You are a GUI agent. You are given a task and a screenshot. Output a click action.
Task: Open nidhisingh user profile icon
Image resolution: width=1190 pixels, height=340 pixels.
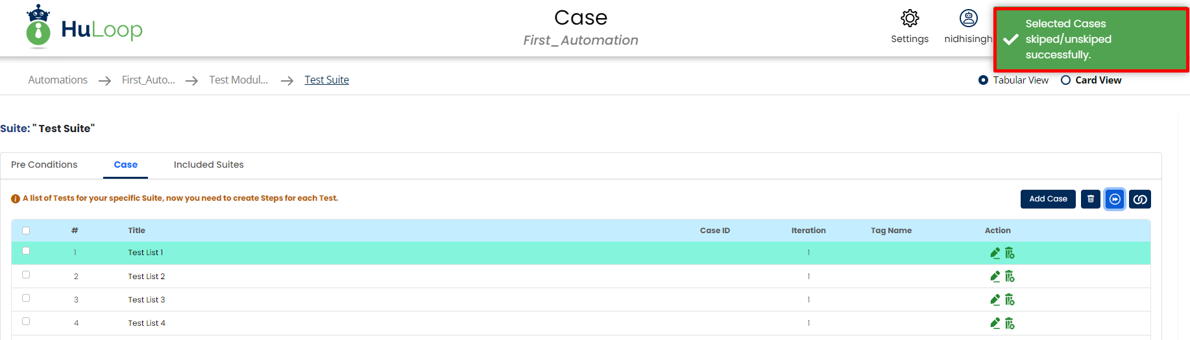[968, 19]
